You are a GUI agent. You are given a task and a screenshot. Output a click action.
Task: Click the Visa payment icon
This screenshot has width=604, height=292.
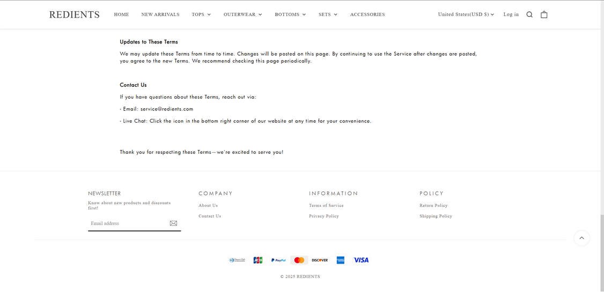pyautogui.click(x=362, y=260)
